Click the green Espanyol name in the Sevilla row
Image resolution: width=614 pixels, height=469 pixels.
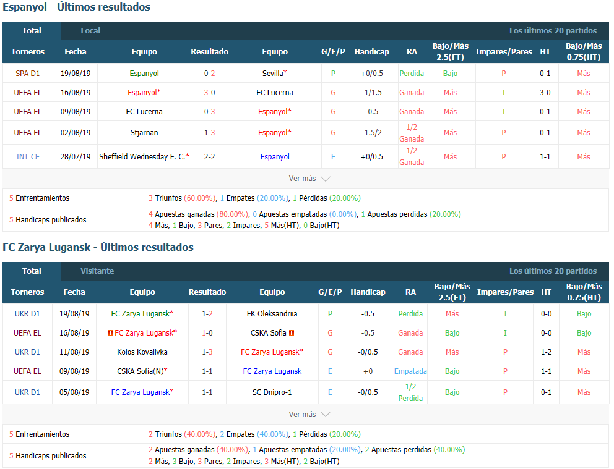pyautogui.click(x=144, y=74)
